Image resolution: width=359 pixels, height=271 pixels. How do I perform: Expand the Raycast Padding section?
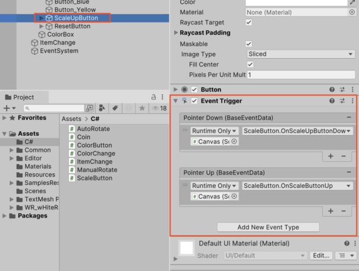(x=205, y=33)
